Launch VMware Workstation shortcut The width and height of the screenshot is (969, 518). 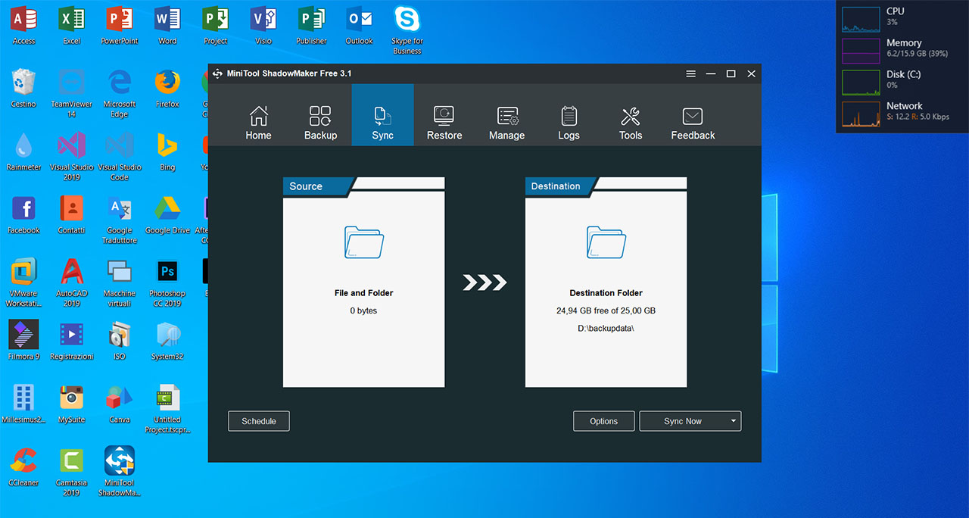[23, 282]
